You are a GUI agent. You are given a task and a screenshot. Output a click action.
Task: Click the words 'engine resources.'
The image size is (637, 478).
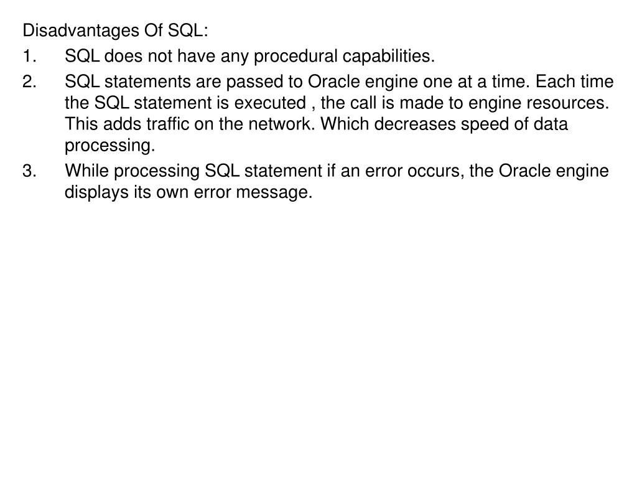coord(539,103)
